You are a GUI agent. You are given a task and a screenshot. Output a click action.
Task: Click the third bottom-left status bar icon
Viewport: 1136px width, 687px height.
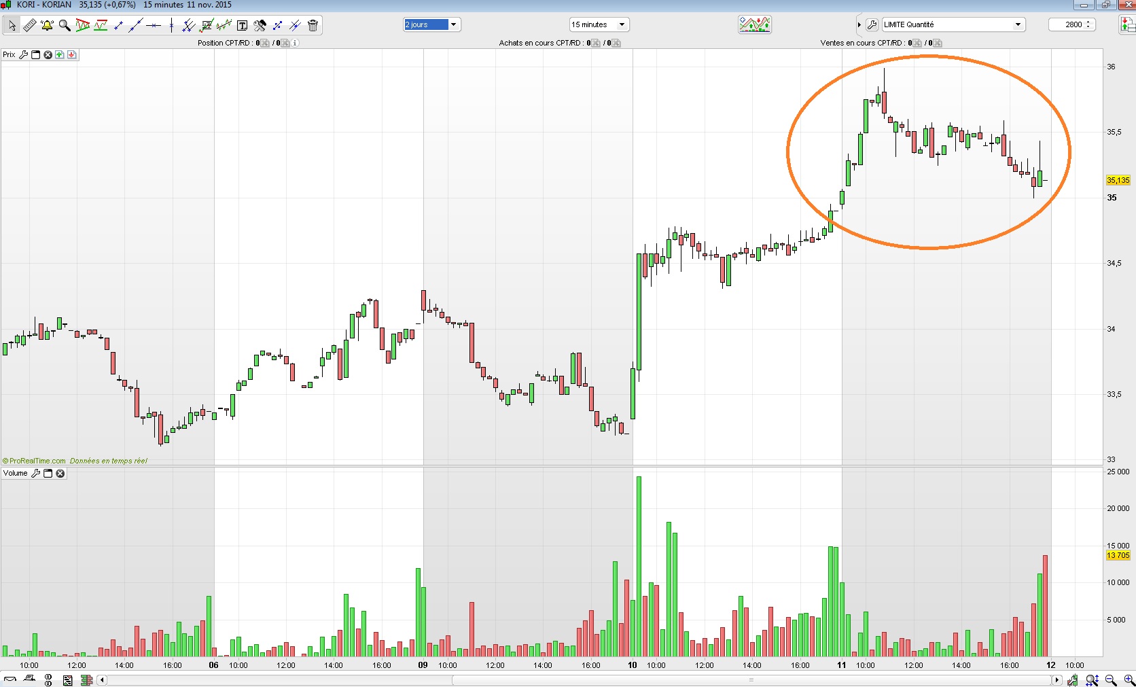pos(48,680)
